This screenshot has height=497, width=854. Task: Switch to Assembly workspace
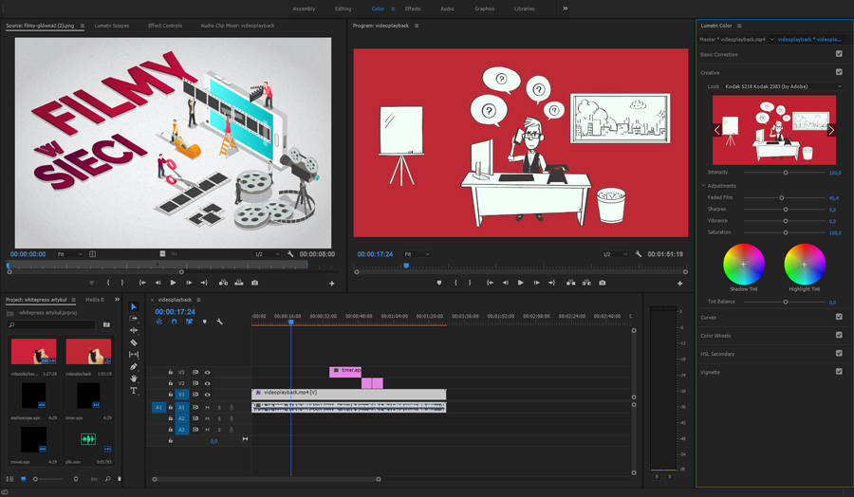(x=304, y=9)
